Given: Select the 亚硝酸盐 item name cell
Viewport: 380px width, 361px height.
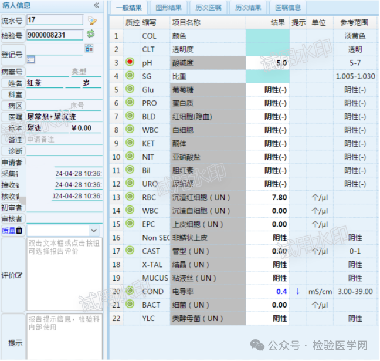Looking at the screenshot, I should point(208,157).
